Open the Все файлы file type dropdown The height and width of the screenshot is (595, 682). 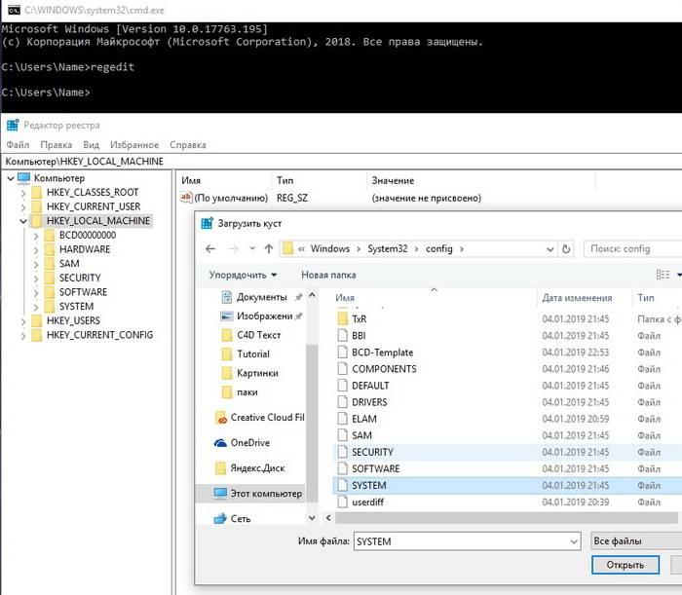click(636, 541)
